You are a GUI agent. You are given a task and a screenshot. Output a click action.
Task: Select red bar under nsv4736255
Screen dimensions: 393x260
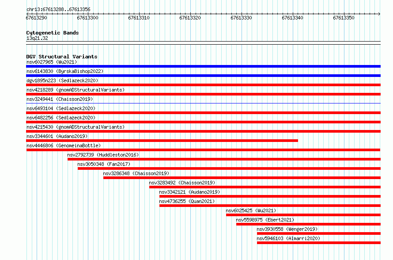(x=270, y=206)
